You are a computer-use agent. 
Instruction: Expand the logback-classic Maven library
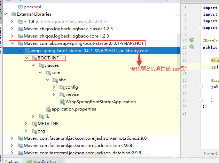(12, 29)
